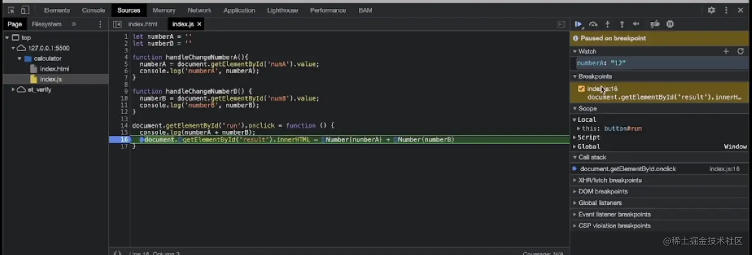Open DevTools settings gear
This screenshot has height=255, width=752.
712,10
